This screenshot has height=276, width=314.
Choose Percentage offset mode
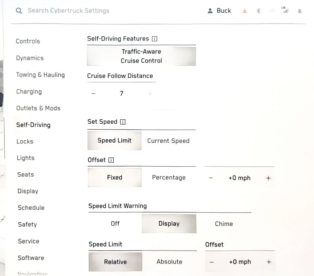pyautogui.click(x=169, y=177)
